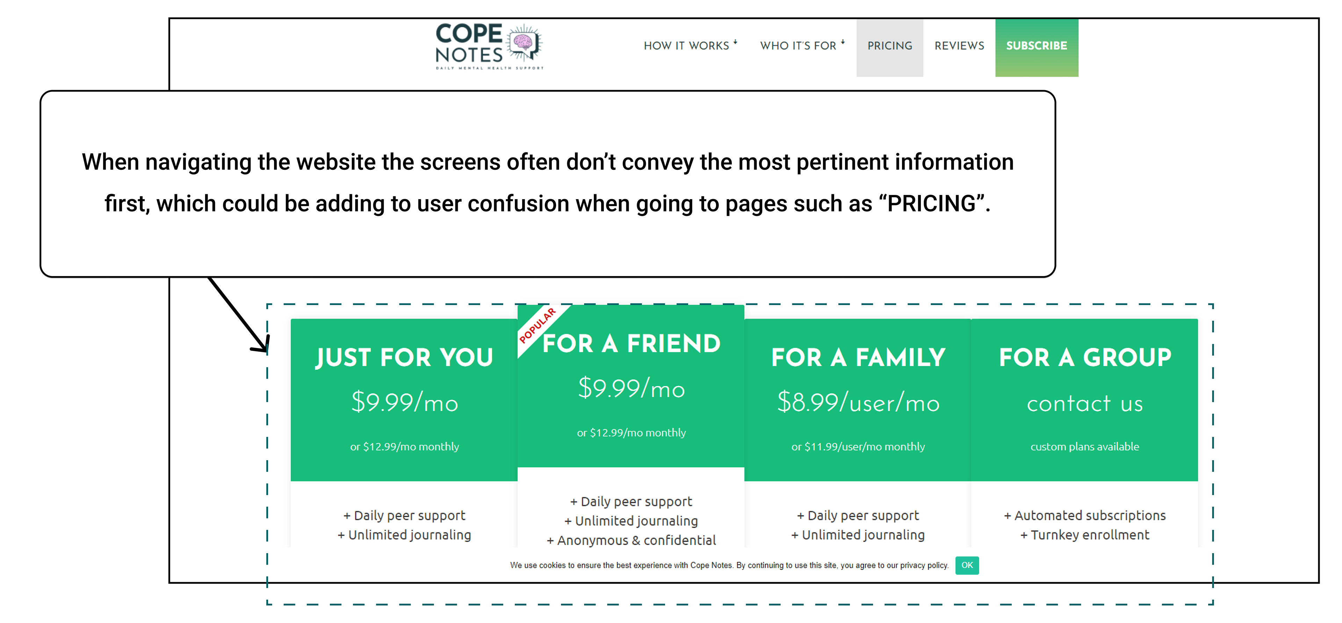The width and height of the screenshot is (1342, 623).
Task: Open the REVIEWS menu item
Action: [959, 46]
